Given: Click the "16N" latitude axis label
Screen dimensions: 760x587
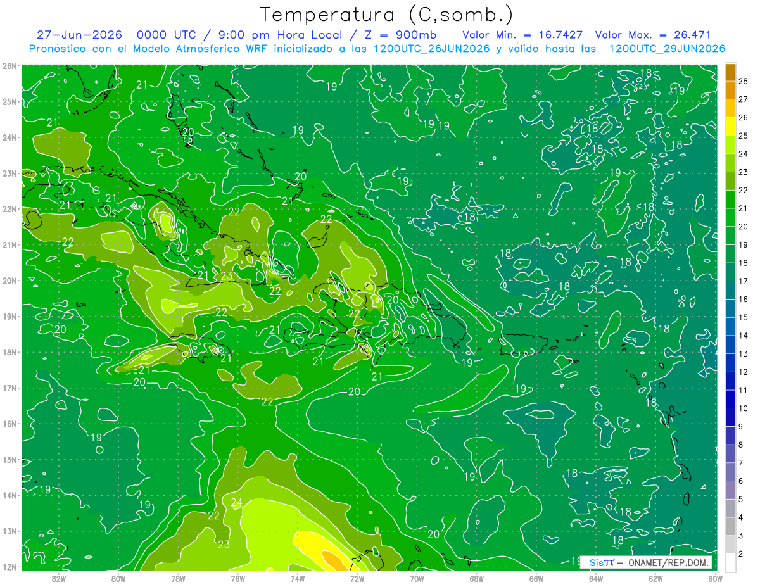Looking at the screenshot, I should [x=9, y=424].
